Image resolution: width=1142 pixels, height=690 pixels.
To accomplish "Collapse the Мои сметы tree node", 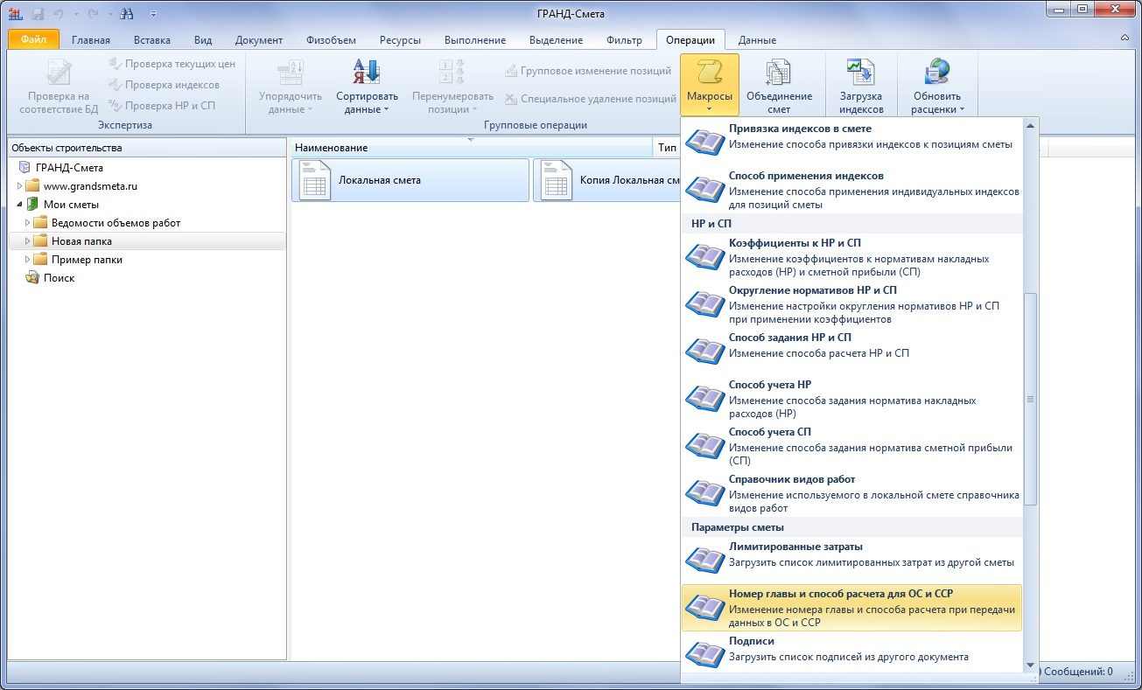I will 18,205.
